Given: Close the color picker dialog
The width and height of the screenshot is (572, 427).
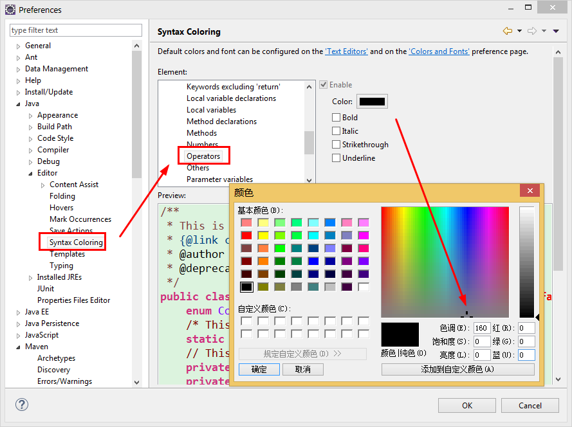Looking at the screenshot, I should point(530,190).
